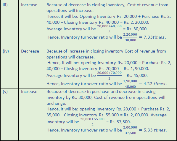Click 'Closing Inventory Rs. 40,000 = Rs. 2, 20,000.'
Image resolution: width=177 pixels, height=141 pixels.
point(107,22)
